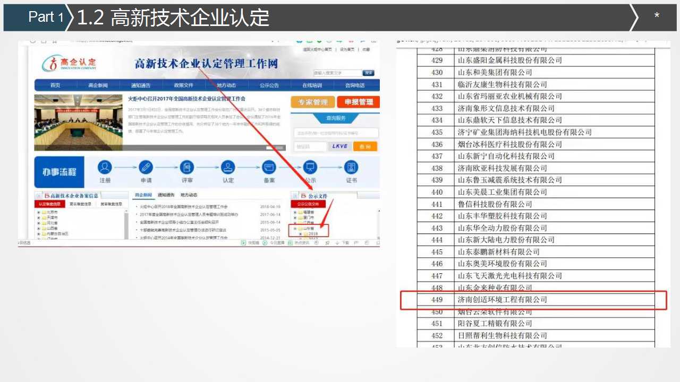Collapse the 山东省 folder in 公示文件

295,228
